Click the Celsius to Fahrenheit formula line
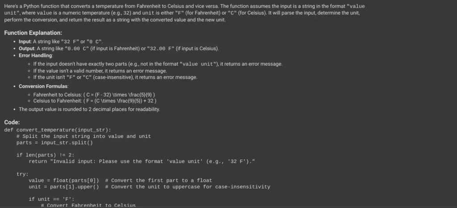The width and height of the screenshot is (457, 208). [x=95, y=101]
